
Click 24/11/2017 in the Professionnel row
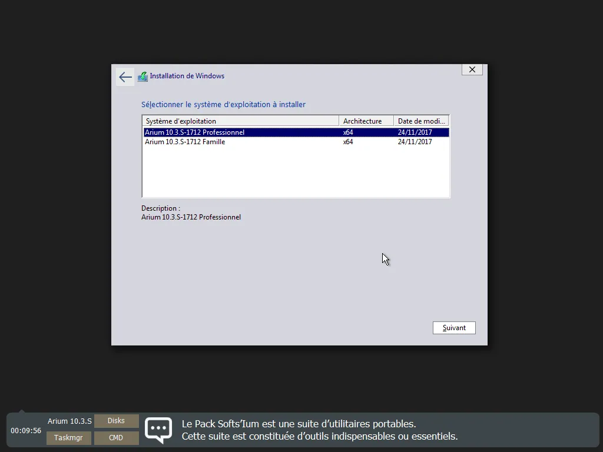point(415,132)
